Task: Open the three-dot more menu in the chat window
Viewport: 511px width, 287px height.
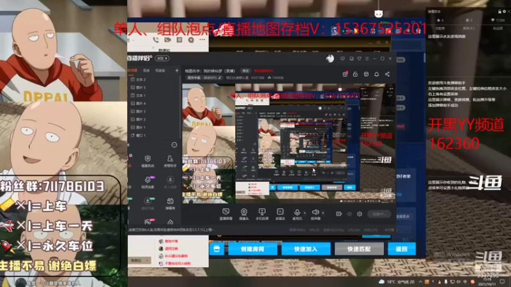Action: click(202, 40)
